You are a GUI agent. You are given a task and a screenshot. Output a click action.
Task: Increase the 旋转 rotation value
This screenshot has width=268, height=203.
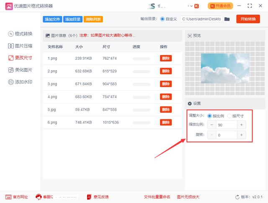pyautogui.click(x=242, y=135)
